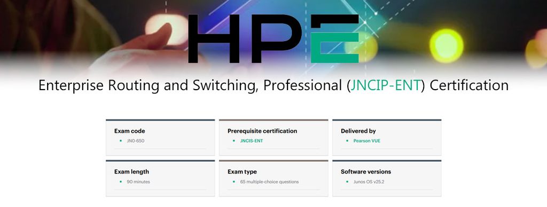Screen dimensions: 547x207
Task: Click the "Prerequisite certification" heading
Action: [x=262, y=131]
